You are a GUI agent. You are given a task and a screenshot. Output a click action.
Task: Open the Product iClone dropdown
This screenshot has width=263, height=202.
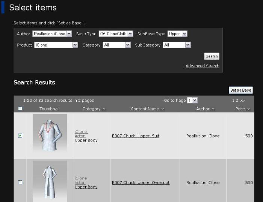pos(56,45)
